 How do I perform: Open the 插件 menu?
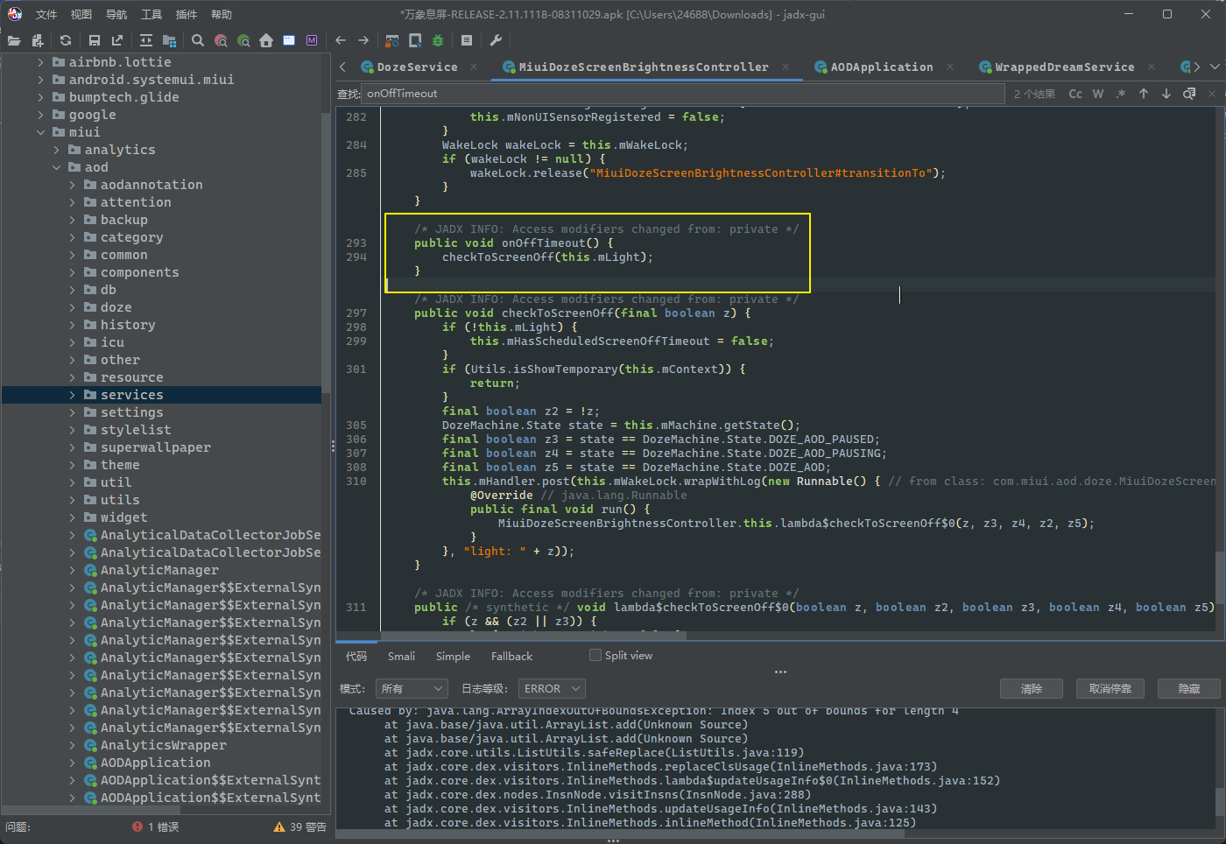coord(187,14)
